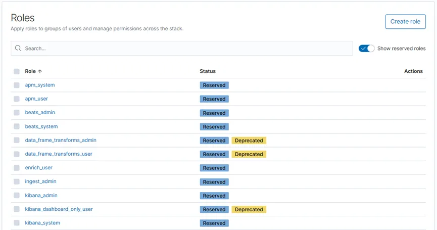Tick checkbox for data_frame_transforms_admin
This screenshot has width=437, height=230.
17,140
